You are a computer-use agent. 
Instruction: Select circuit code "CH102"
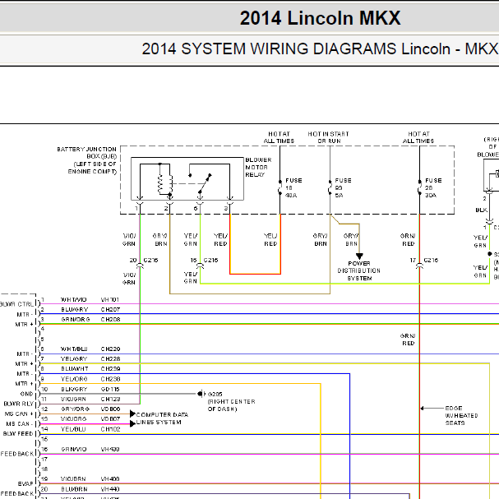(110, 429)
